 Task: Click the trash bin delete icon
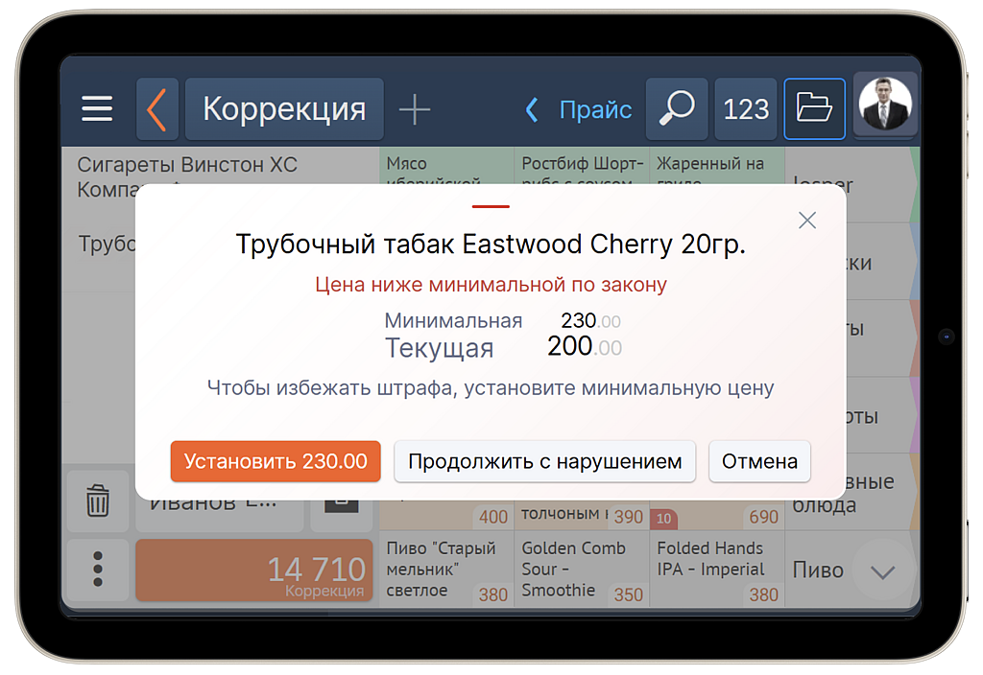[97, 500]
